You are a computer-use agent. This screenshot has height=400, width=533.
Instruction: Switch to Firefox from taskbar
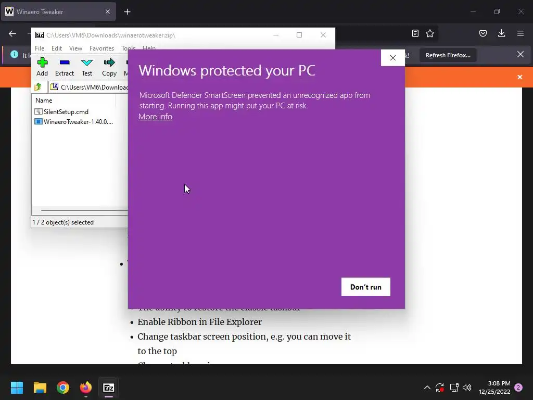coord(86,387)
